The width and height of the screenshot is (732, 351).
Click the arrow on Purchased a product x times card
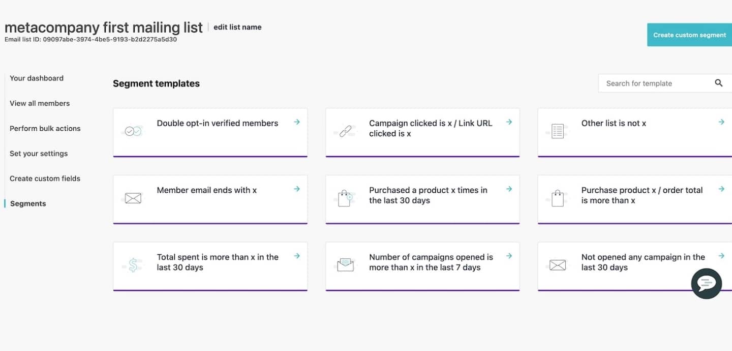coord(509,189)
